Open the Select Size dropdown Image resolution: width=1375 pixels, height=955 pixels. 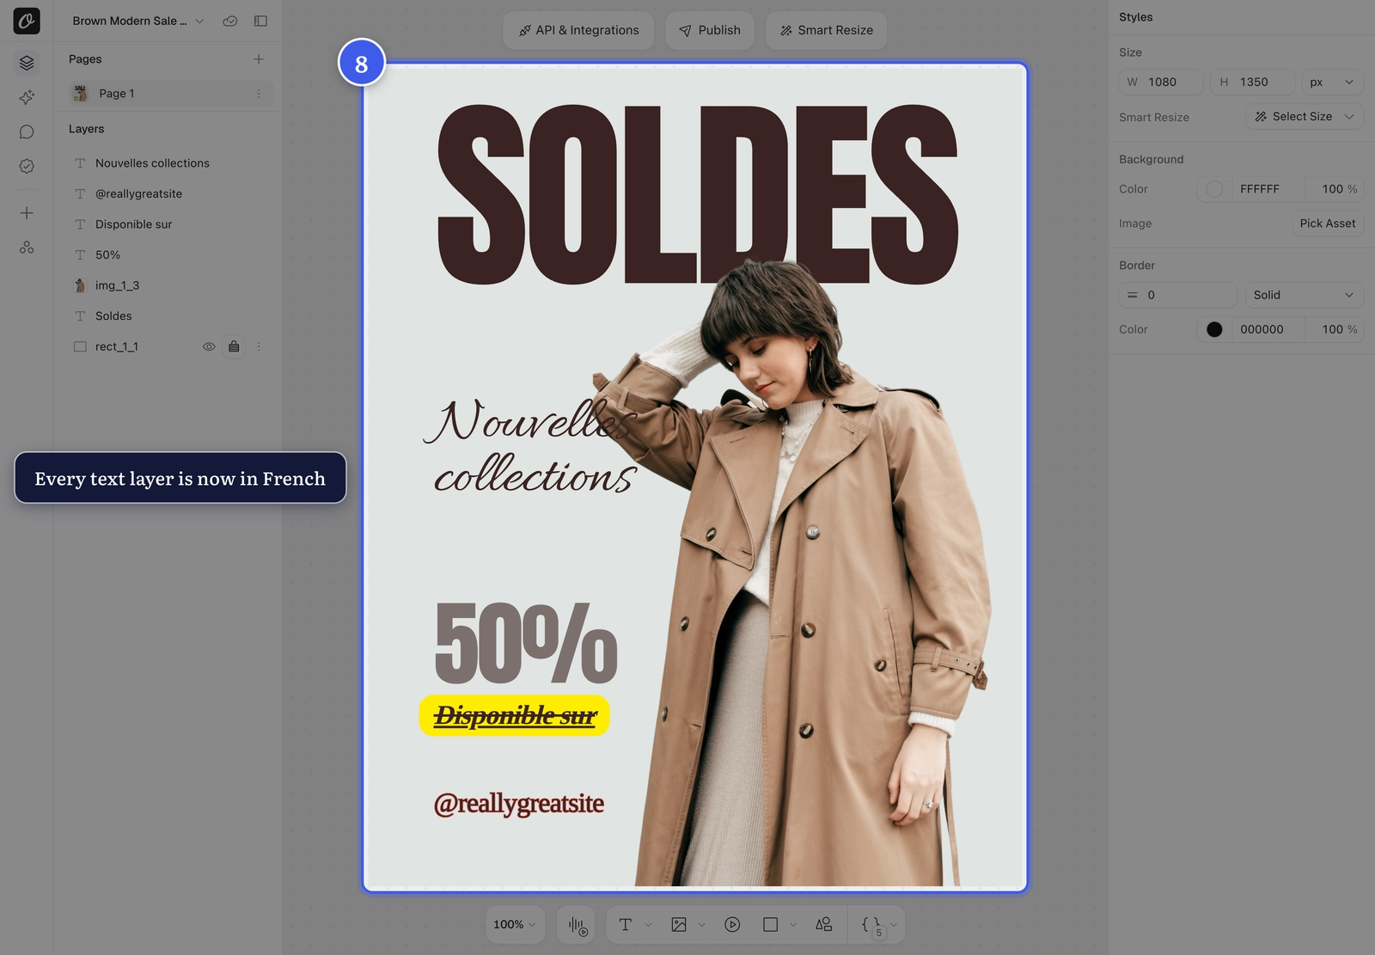coord(1304,117)
